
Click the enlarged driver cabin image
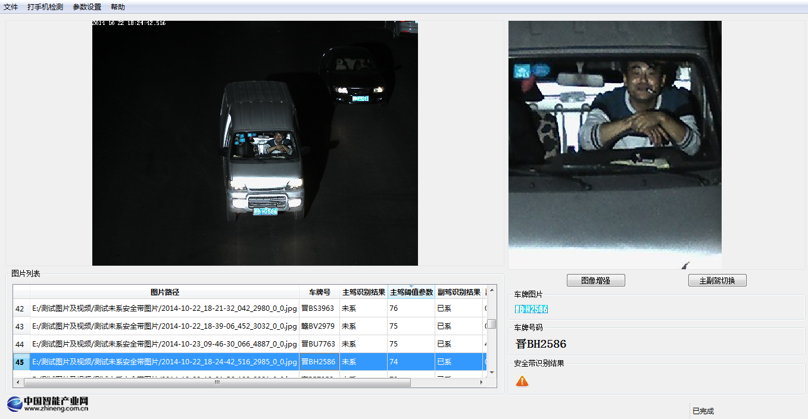point(614,145)
